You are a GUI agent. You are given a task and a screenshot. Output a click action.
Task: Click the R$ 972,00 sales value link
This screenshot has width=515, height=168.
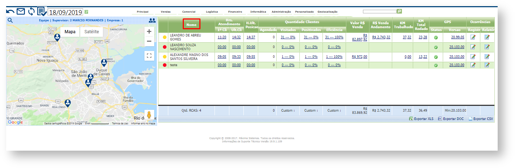point(359,57)
